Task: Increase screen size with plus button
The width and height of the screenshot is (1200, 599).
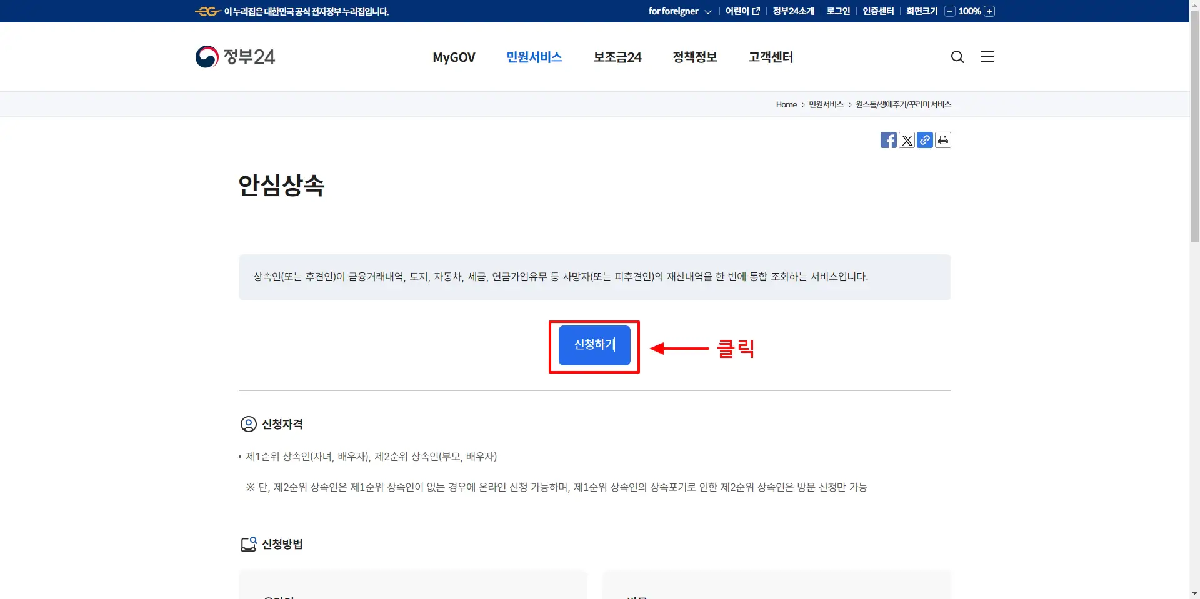Action: click(989, 11)
